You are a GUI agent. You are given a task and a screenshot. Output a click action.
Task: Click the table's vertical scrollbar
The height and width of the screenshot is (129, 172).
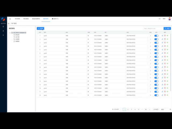coord(171,63)
